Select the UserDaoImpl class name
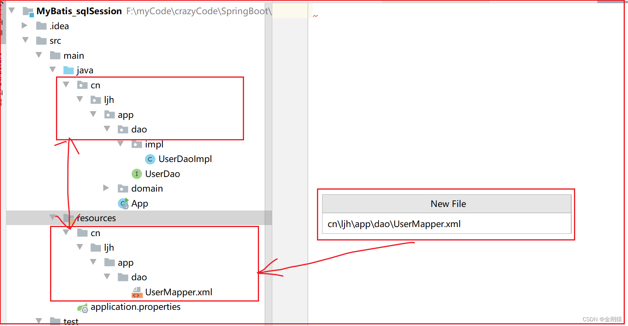The width and height of the screenshot is (628, 326). 185,159
